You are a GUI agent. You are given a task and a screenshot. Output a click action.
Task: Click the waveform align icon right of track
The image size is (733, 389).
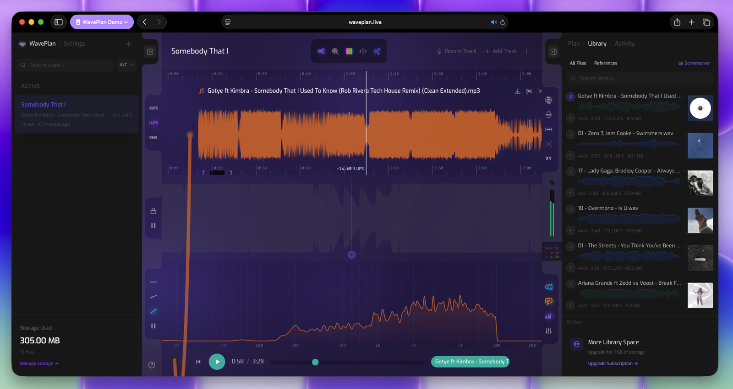coord(548,100)
